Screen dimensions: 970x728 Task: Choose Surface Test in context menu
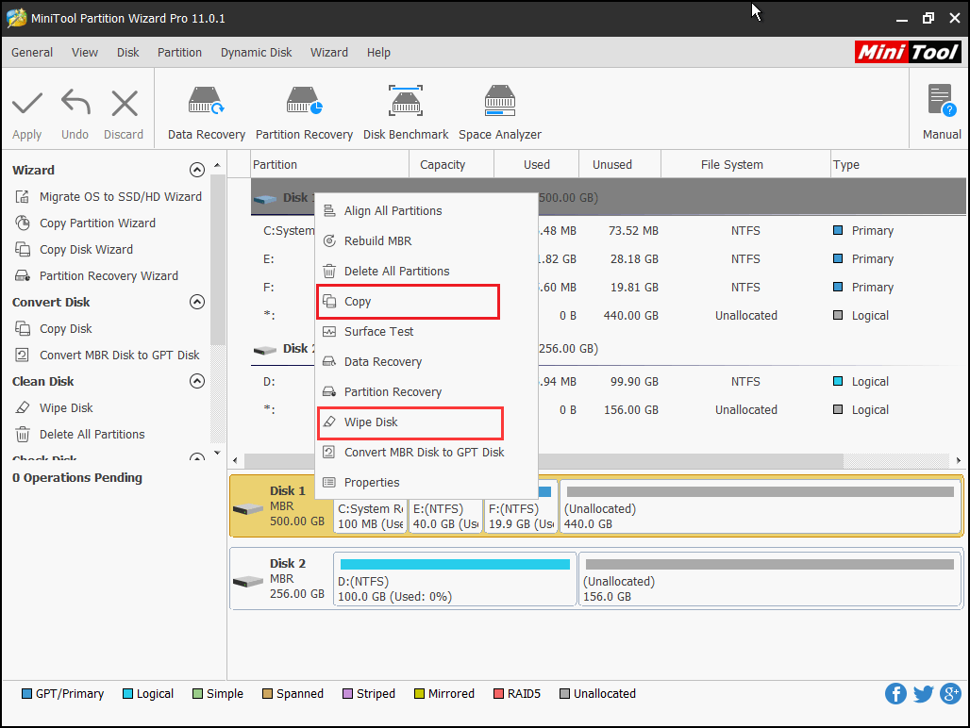426,331
